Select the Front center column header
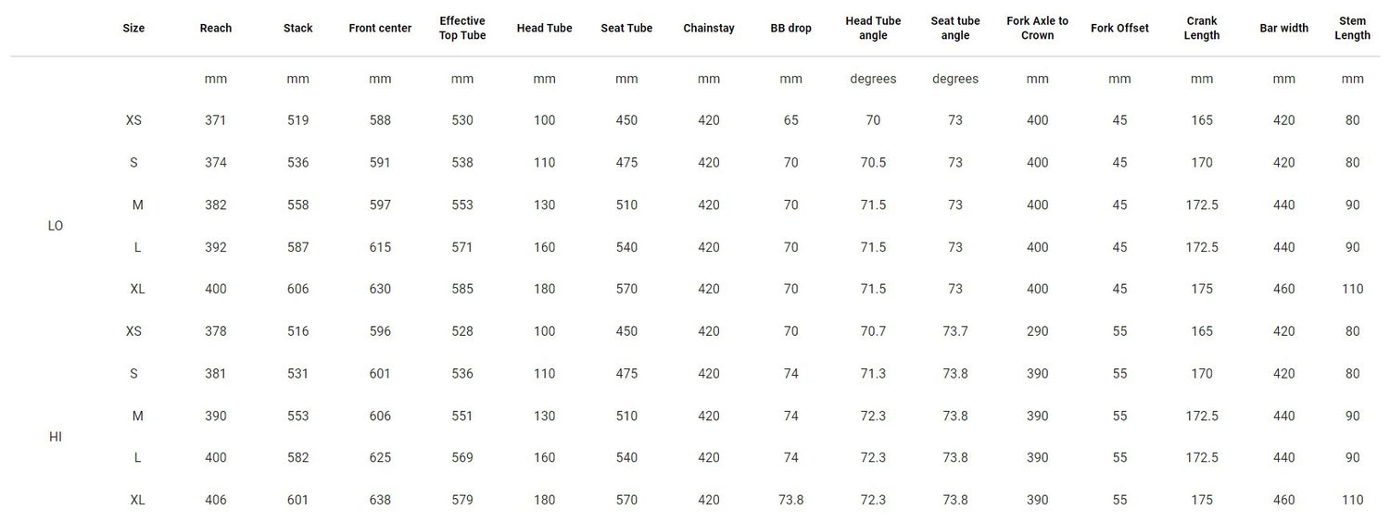 tap(380, 29)
